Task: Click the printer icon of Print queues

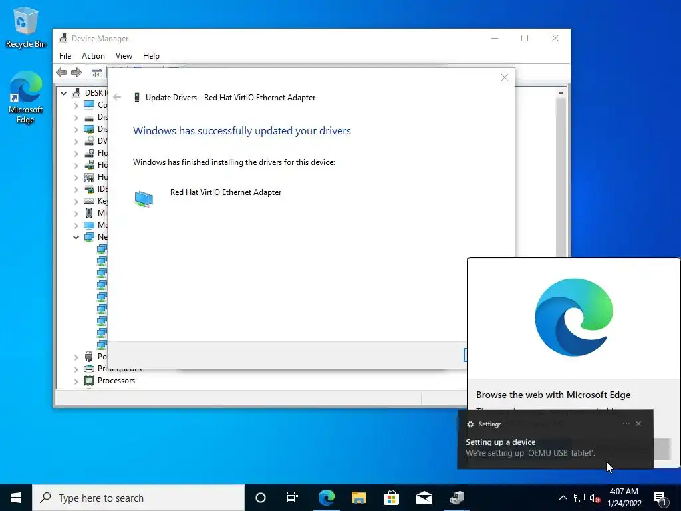Action: click(x=89, y=369)
